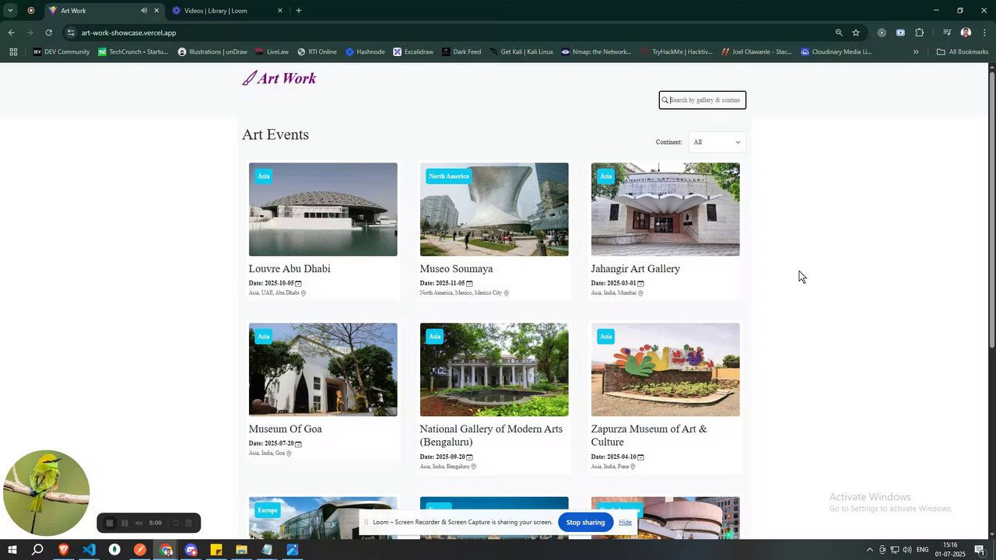The height and width of the screenshot is (560, 996).
Task: Delete the Loom recording via trash icon
Action: click(188, 523)
